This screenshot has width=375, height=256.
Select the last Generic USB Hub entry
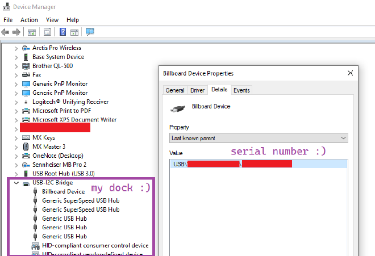click(x=64, y=237)
